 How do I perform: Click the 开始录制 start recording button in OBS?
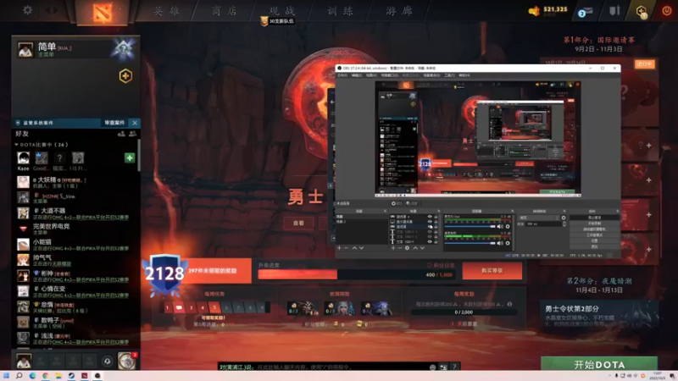click(x=594, y=224)
